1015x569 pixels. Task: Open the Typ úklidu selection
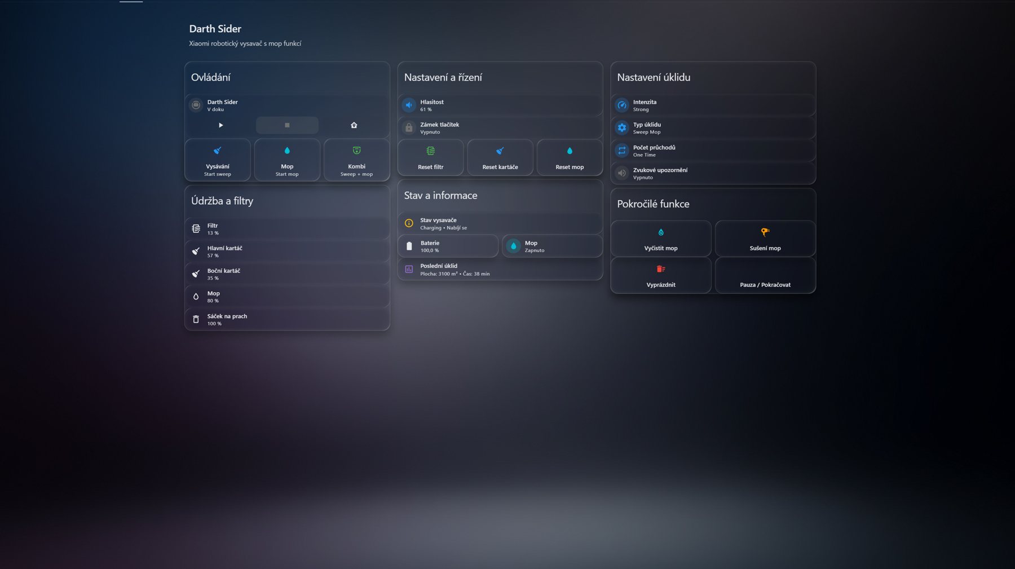coord(713,128)
